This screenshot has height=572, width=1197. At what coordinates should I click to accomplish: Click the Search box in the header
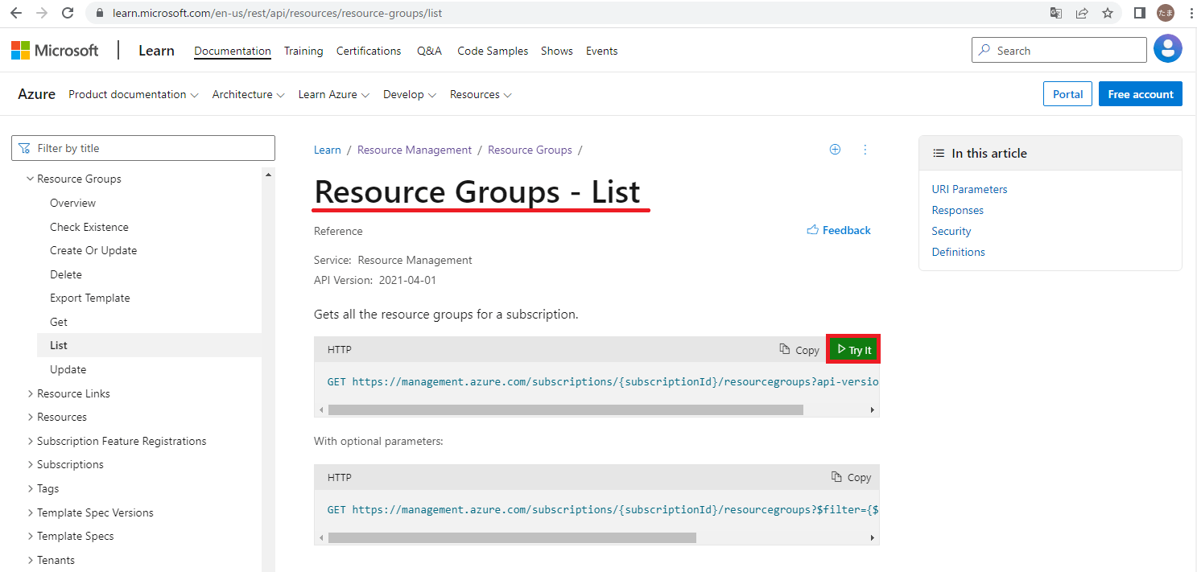click(1059, 50)
